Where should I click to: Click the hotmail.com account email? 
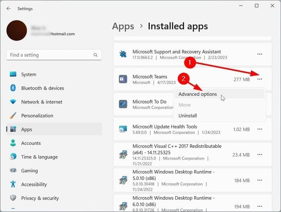(x=53, y=34)
